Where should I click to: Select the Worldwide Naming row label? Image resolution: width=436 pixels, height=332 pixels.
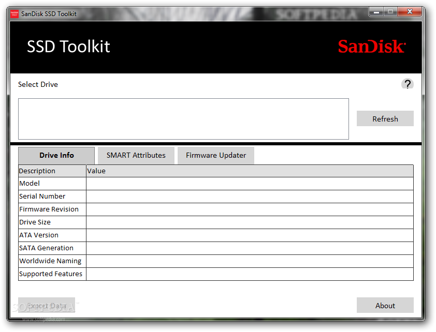click(x=50, y=261)
